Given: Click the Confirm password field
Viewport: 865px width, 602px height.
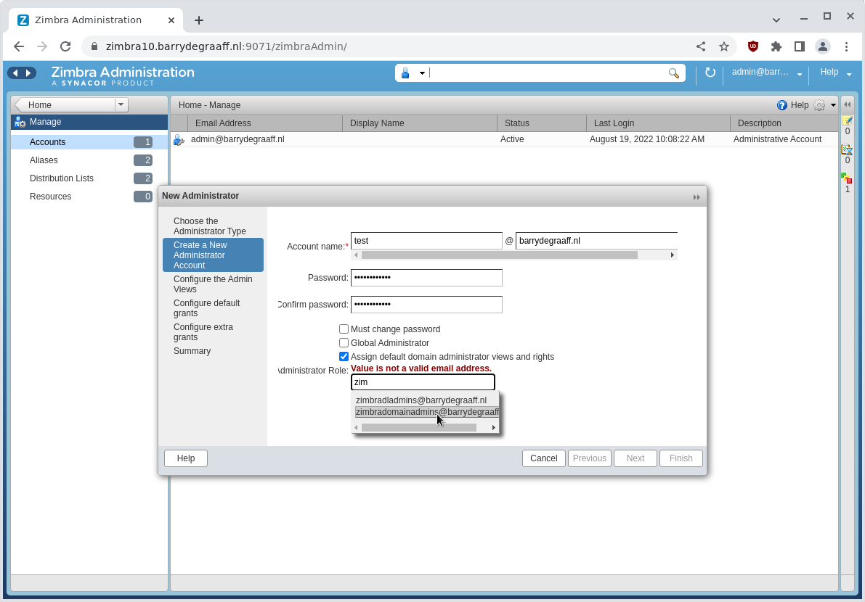Looking at the screenshot, I should (x=426, y=305).
